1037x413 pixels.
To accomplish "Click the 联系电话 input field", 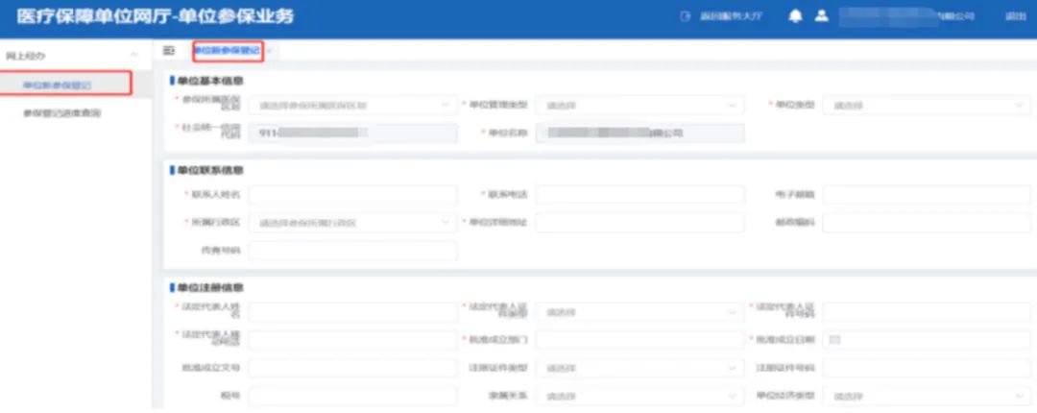I will [639, 195].
